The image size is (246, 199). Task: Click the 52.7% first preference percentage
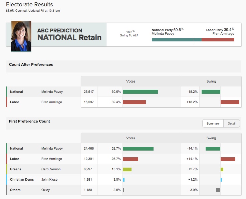tap(116, 149)
